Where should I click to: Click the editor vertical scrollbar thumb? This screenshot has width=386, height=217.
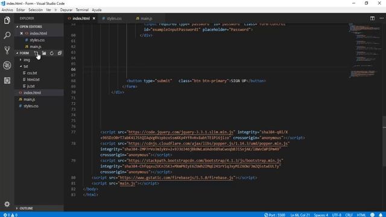point(384,141)
